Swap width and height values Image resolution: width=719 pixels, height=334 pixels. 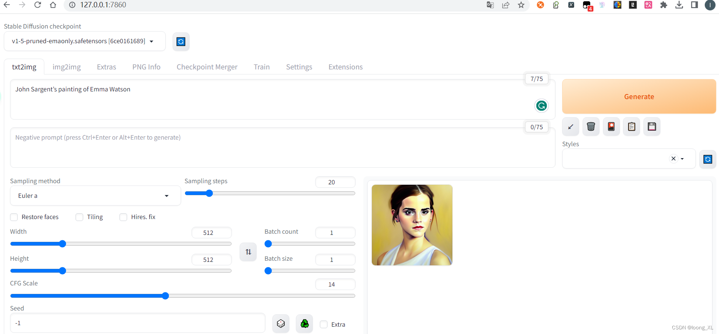pyautogui.click(x=248, y=252)
